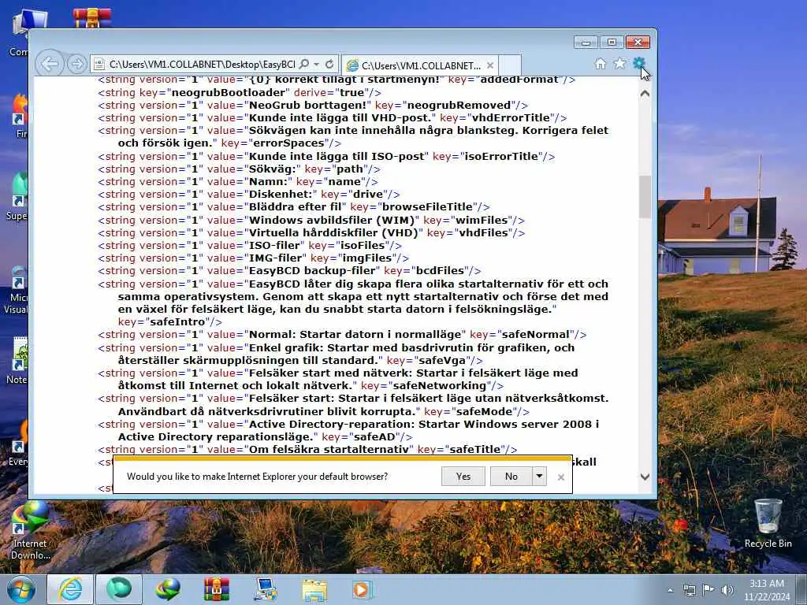Click Yes to make IE default browser

463,477
